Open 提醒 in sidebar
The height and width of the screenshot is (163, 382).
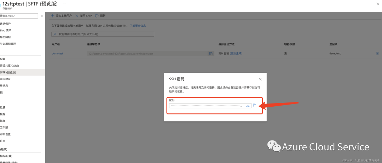[3, 114]
